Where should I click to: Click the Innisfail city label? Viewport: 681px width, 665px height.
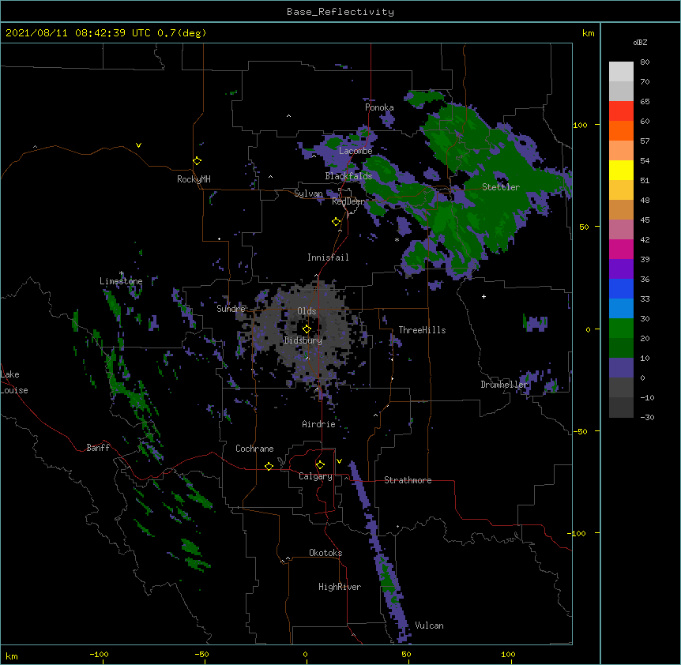point(328,257)
